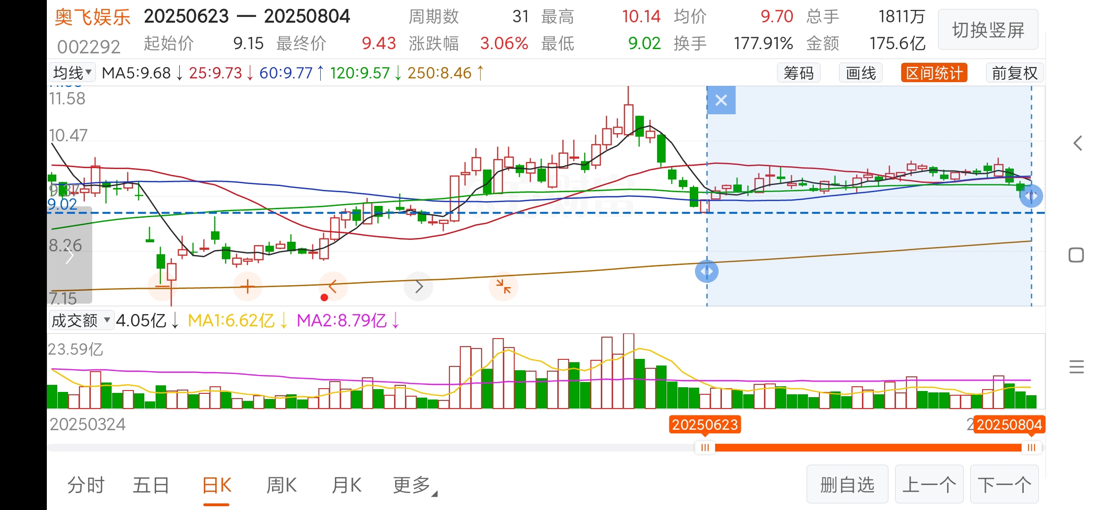The width and height of the screenshot is (1107, 510).
Task: Tap the system home square button
Action: pyautogui.click(x=1076, y=255)
